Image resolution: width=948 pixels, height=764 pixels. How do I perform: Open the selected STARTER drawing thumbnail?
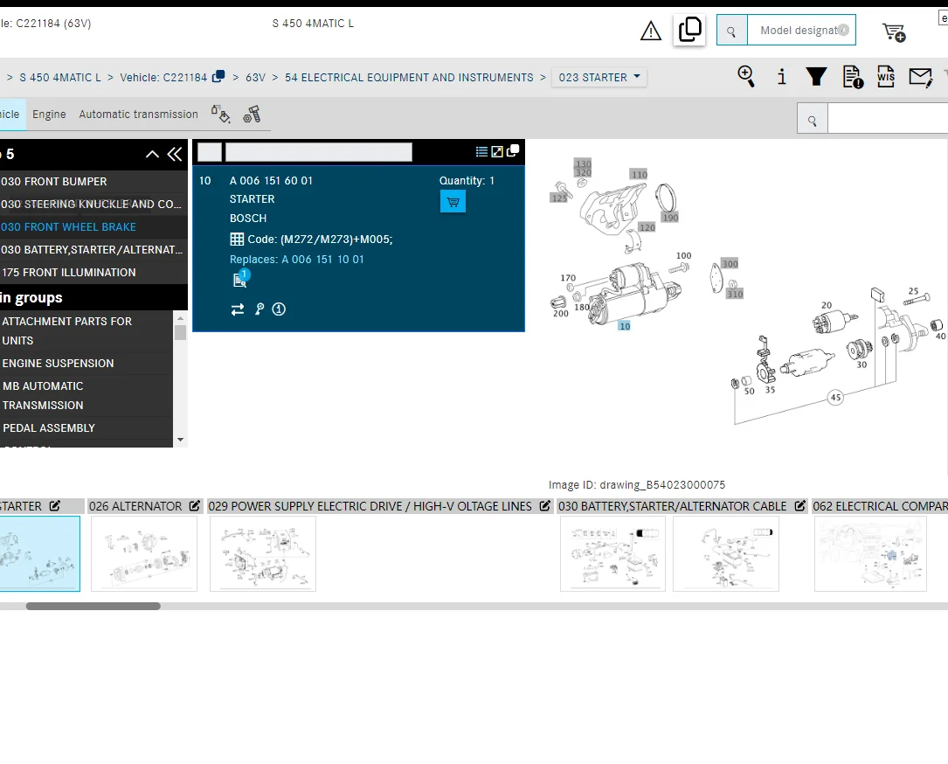tap(39, 553)
